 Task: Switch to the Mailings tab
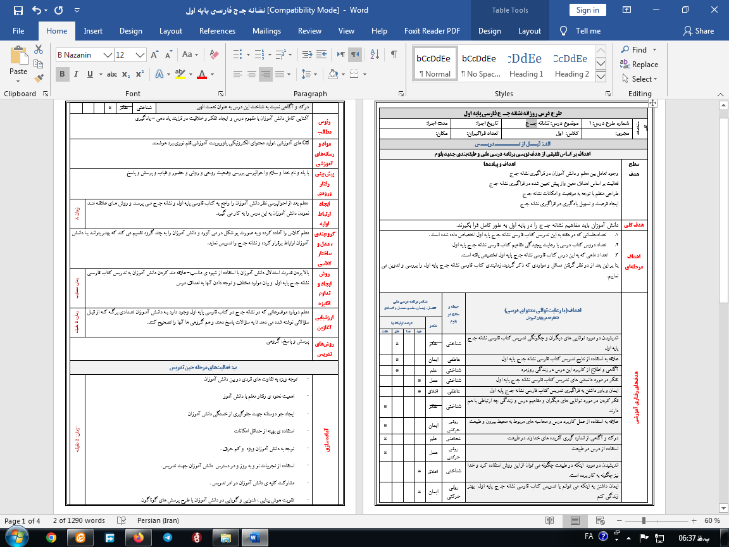click(266, 31)
